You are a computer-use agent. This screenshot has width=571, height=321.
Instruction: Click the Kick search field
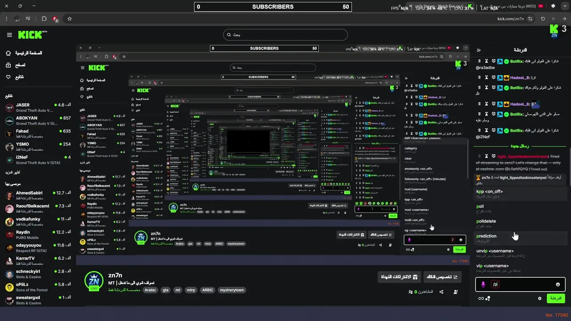[x=285, y=35]
